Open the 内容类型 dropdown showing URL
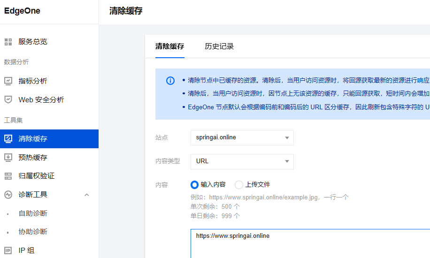The image size is (430, 258). pos(242,161)
